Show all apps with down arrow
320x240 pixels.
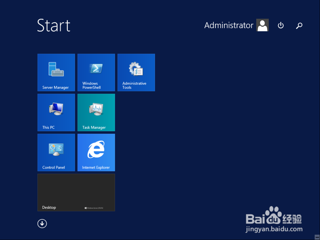point(42,224)
